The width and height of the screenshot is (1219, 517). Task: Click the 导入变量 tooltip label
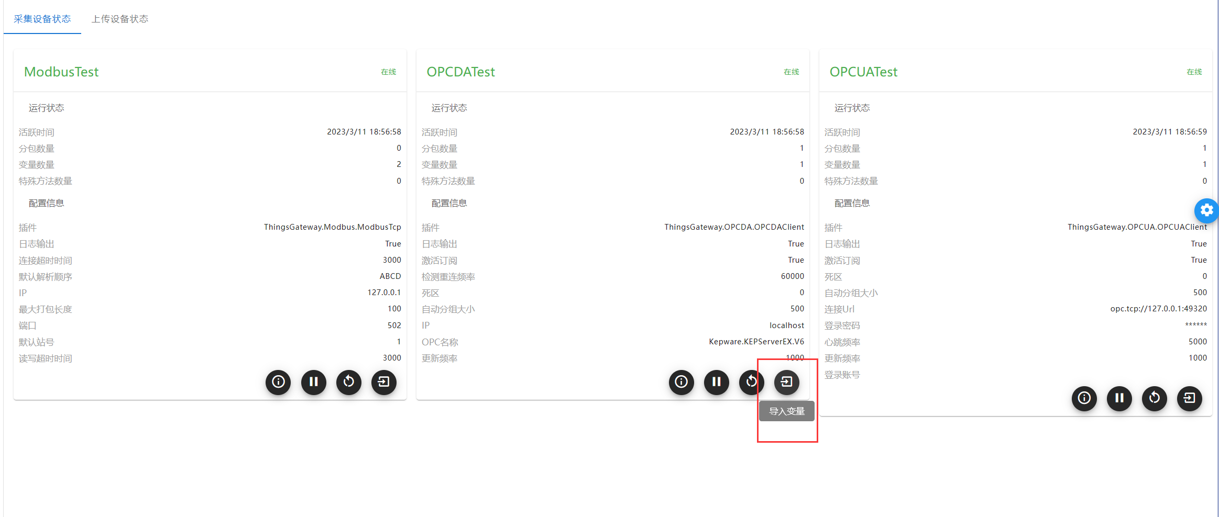786,411
